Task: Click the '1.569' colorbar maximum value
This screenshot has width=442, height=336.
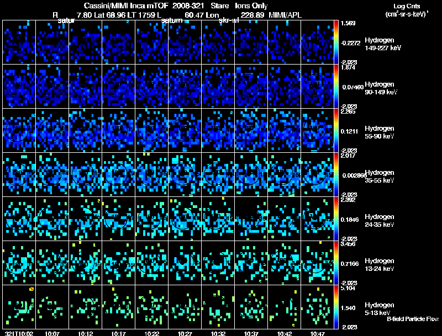Action: 348,23
